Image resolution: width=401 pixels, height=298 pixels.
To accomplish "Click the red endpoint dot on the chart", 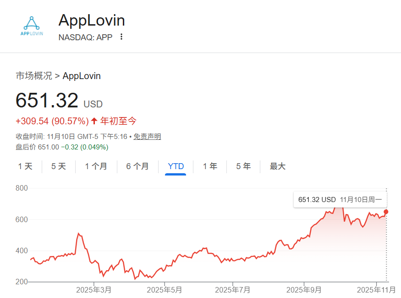I will 386,212.
